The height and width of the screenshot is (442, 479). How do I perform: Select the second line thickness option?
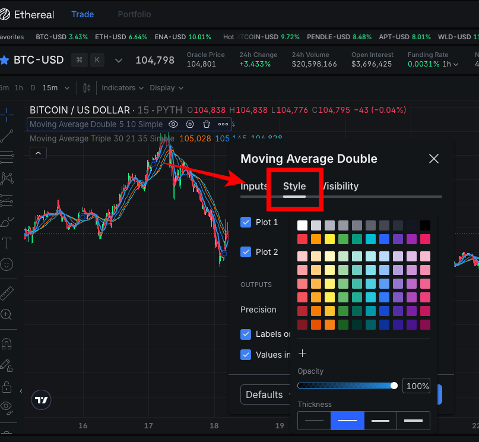point(347,421)
